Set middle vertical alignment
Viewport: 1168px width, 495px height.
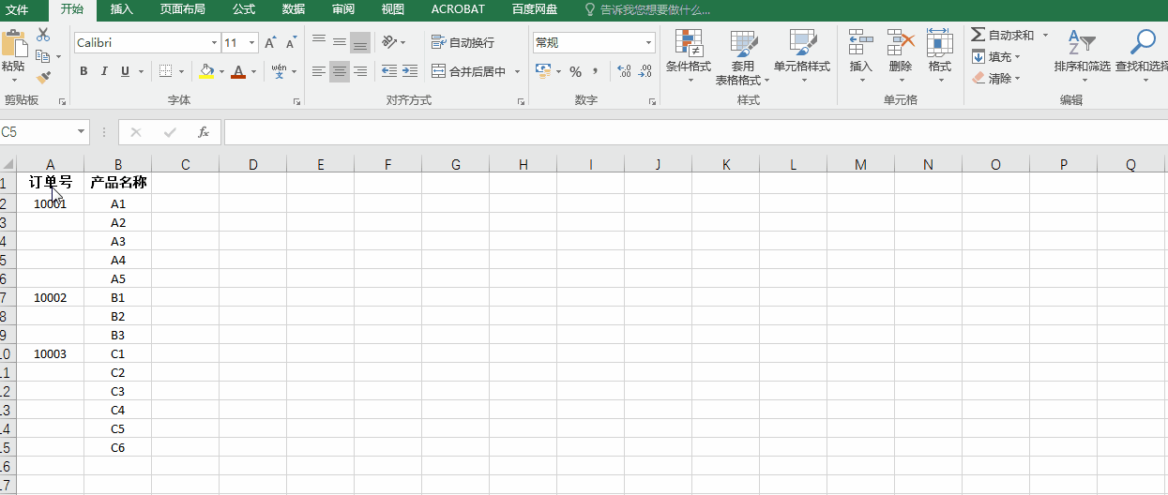click(x=340, y=42)
